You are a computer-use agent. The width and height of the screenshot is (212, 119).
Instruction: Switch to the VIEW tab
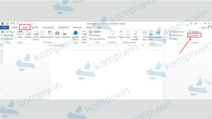(x=99, y=27)
